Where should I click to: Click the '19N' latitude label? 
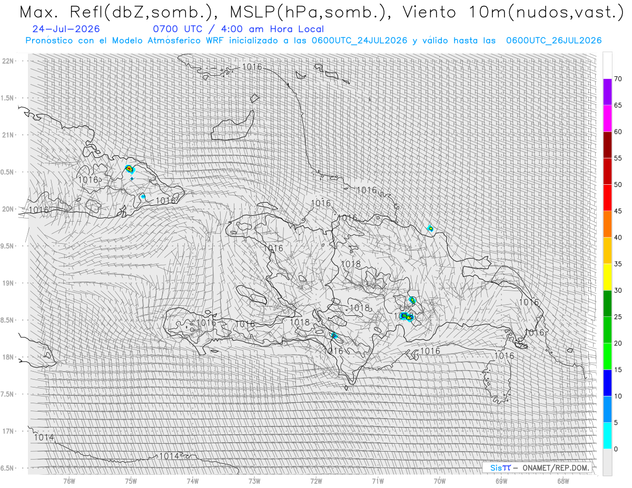8,283
